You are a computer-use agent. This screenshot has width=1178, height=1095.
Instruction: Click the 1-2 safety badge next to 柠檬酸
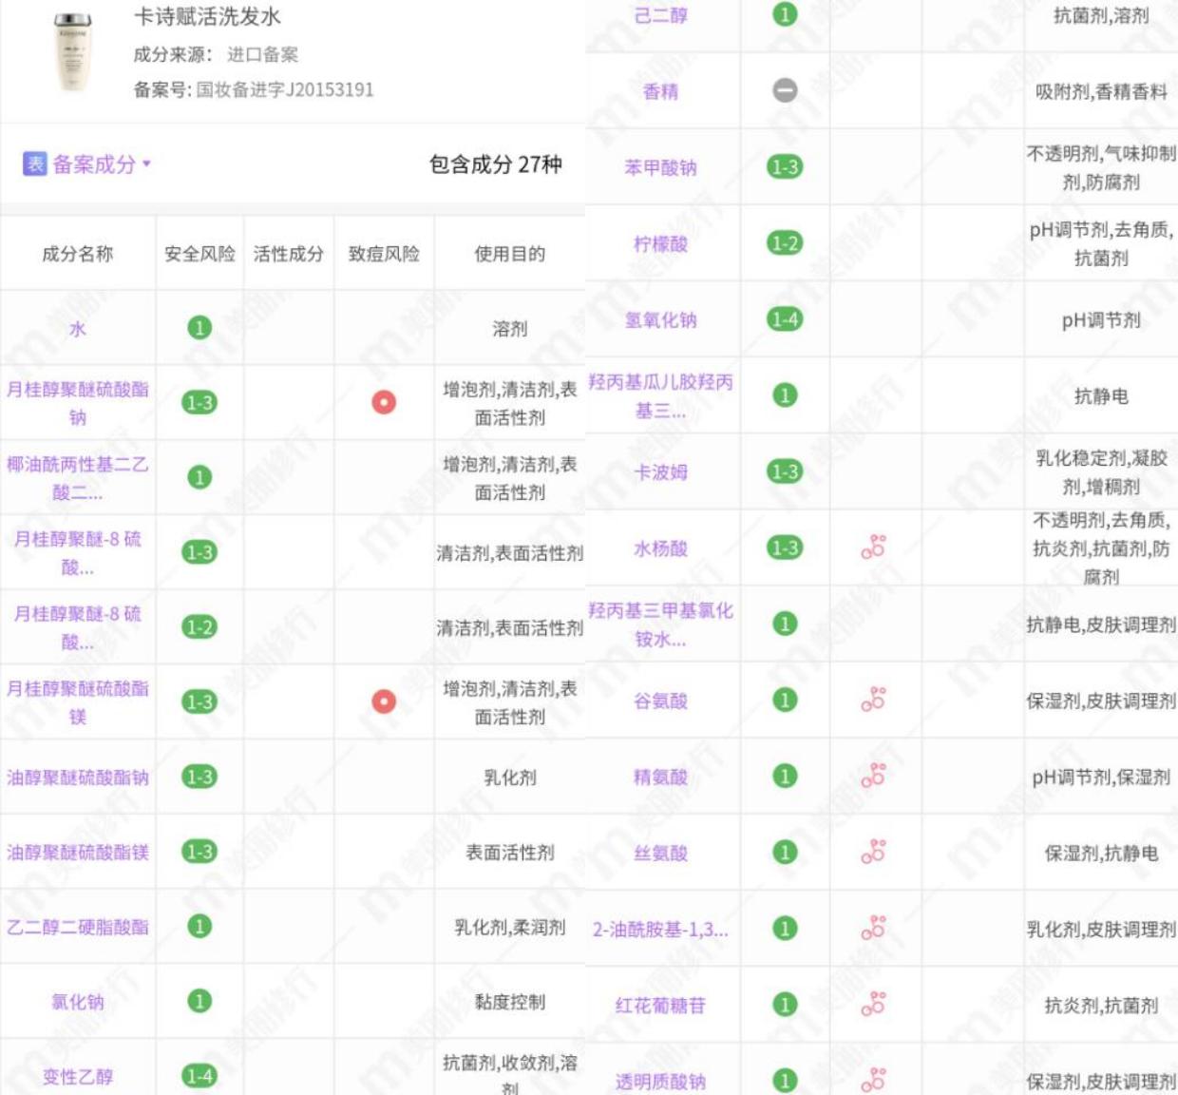[785, 244]
